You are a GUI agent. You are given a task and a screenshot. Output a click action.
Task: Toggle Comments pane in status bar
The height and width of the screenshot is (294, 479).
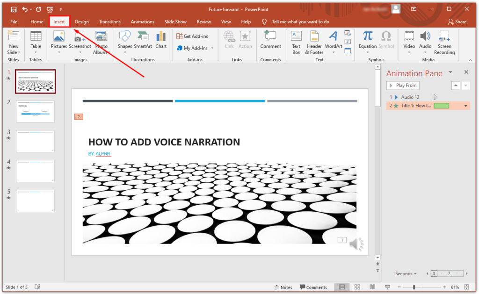[313, 287]
